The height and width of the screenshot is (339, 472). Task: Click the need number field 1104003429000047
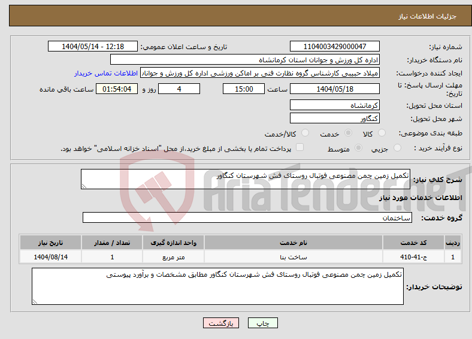pos(335,46)
